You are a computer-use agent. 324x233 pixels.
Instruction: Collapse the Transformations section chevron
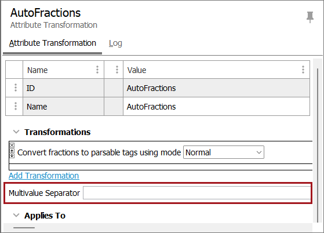click(16, 132)
